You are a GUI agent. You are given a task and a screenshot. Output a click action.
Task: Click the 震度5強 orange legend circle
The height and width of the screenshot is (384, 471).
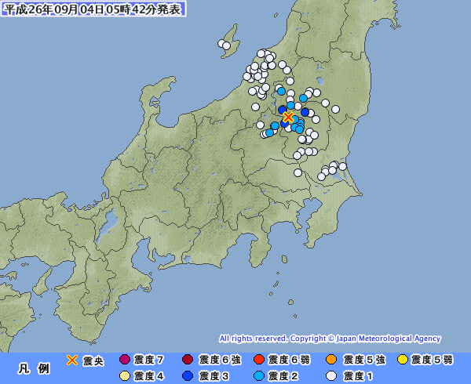tap(331, 359)
